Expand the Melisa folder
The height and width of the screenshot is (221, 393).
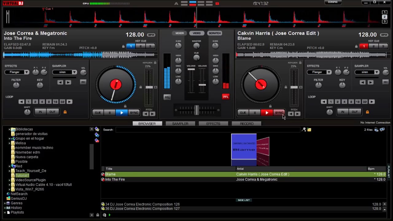[9, 143]
